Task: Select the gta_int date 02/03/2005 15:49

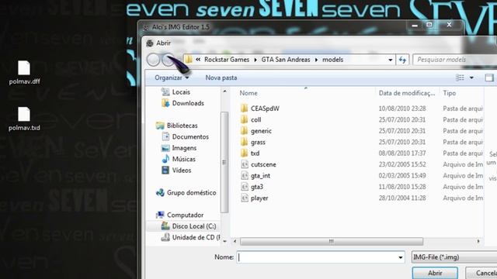Action: [402, 176]
